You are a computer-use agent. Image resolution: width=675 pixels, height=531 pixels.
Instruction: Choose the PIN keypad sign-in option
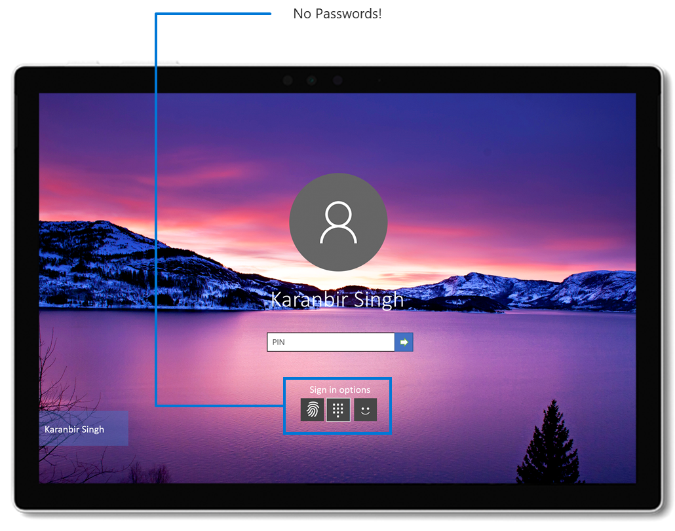(338, 409)
